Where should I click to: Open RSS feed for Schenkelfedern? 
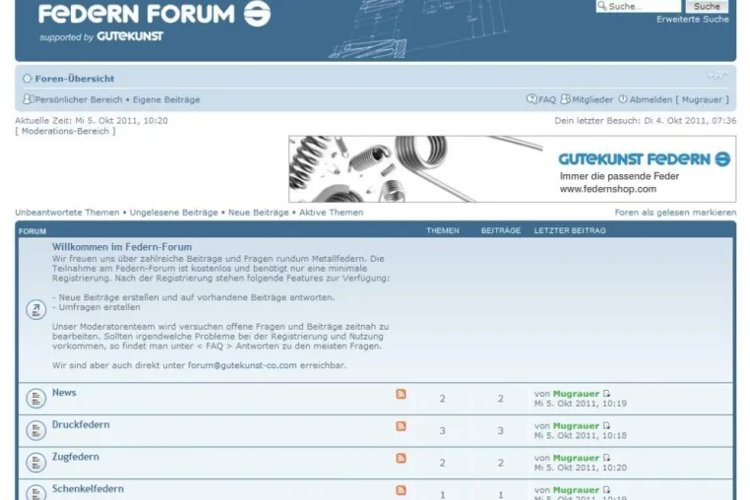point(401,490)
